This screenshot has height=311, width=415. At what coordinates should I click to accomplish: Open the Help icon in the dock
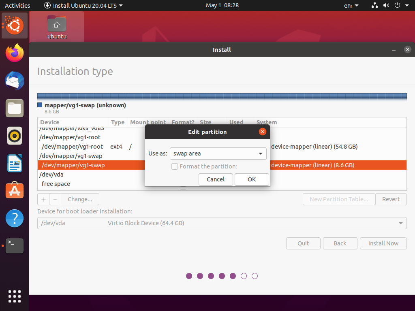point(15,218)
